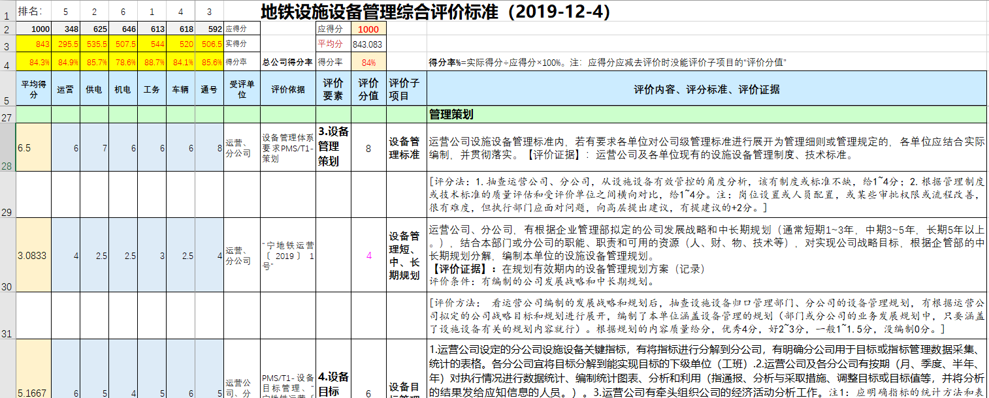Click the 总公司得分率 cell

(x=287, y=63)
